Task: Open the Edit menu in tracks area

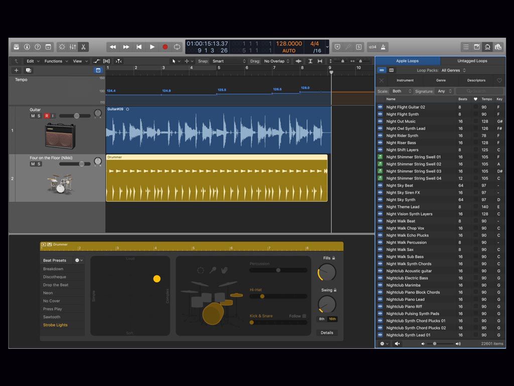Action: [x=33, y=61]
